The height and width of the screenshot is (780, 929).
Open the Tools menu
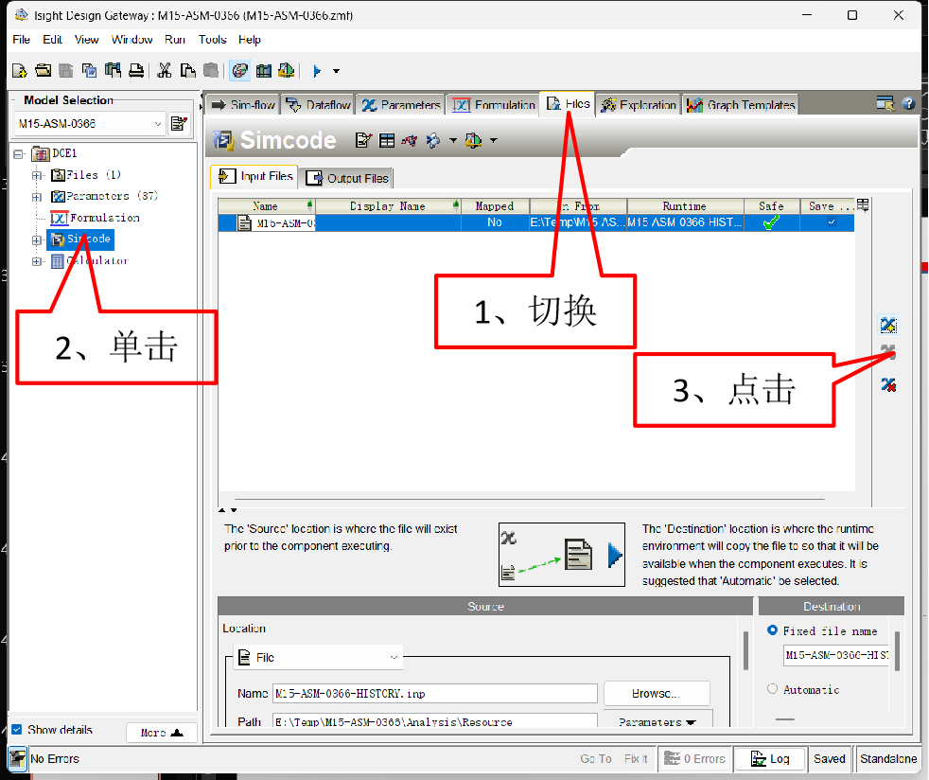212,40
